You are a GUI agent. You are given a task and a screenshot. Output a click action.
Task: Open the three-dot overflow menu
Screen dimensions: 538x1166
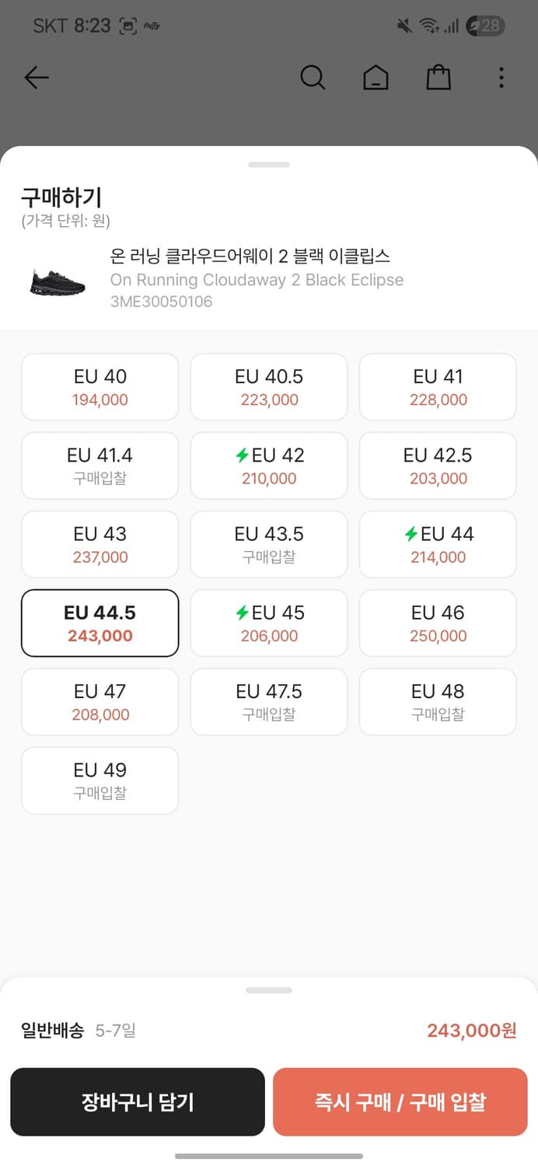pos(501,78)
